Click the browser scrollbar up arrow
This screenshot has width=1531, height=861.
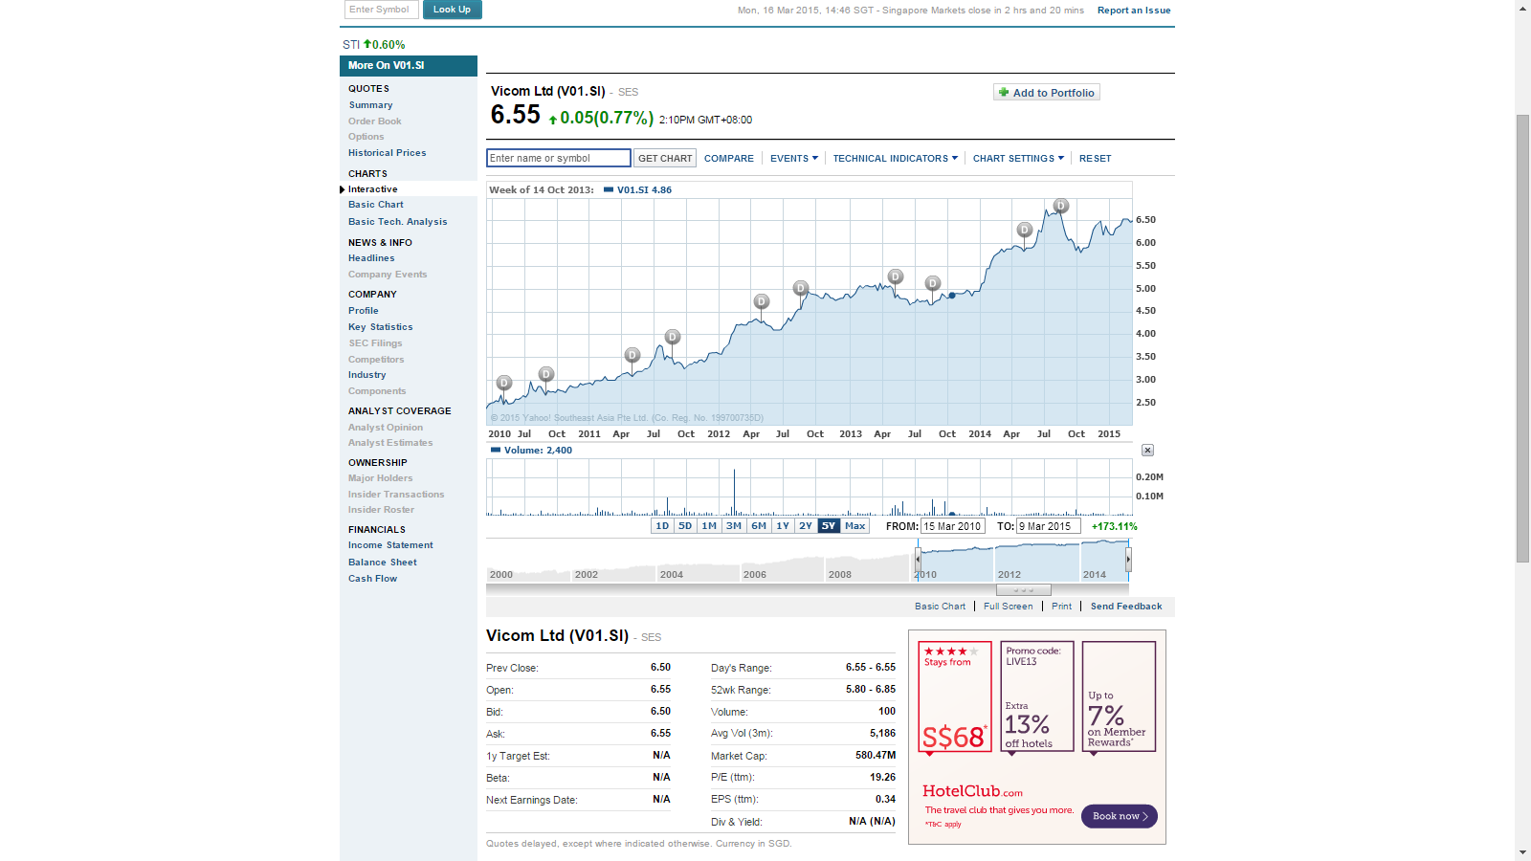click(x=1522, y=8)
